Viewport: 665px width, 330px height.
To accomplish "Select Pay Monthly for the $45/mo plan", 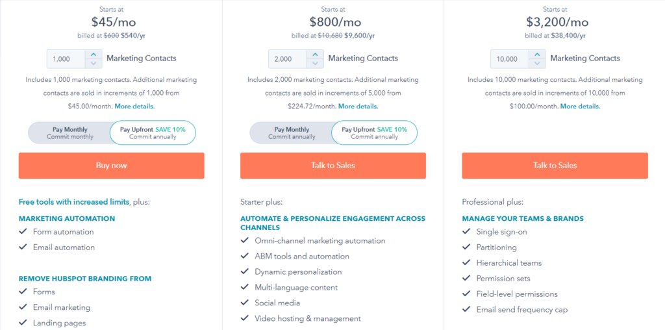I will click(70, 133).
